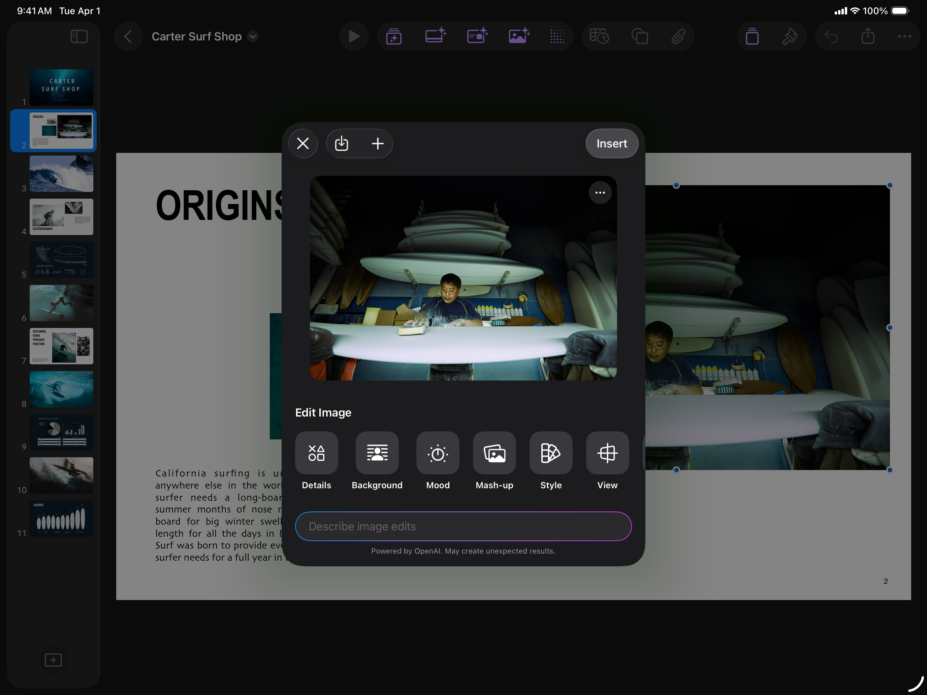Click the 9:41 AM clock in status bar
The height and width of the screenshot is (695, 927).
[34, 11]
